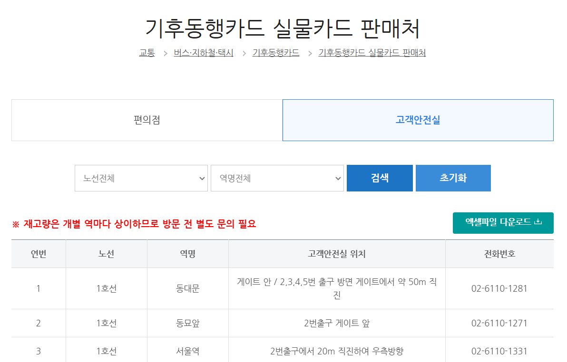
Task: Click the 엑셀파일 다운로드 download button
Action: point(503,222)
